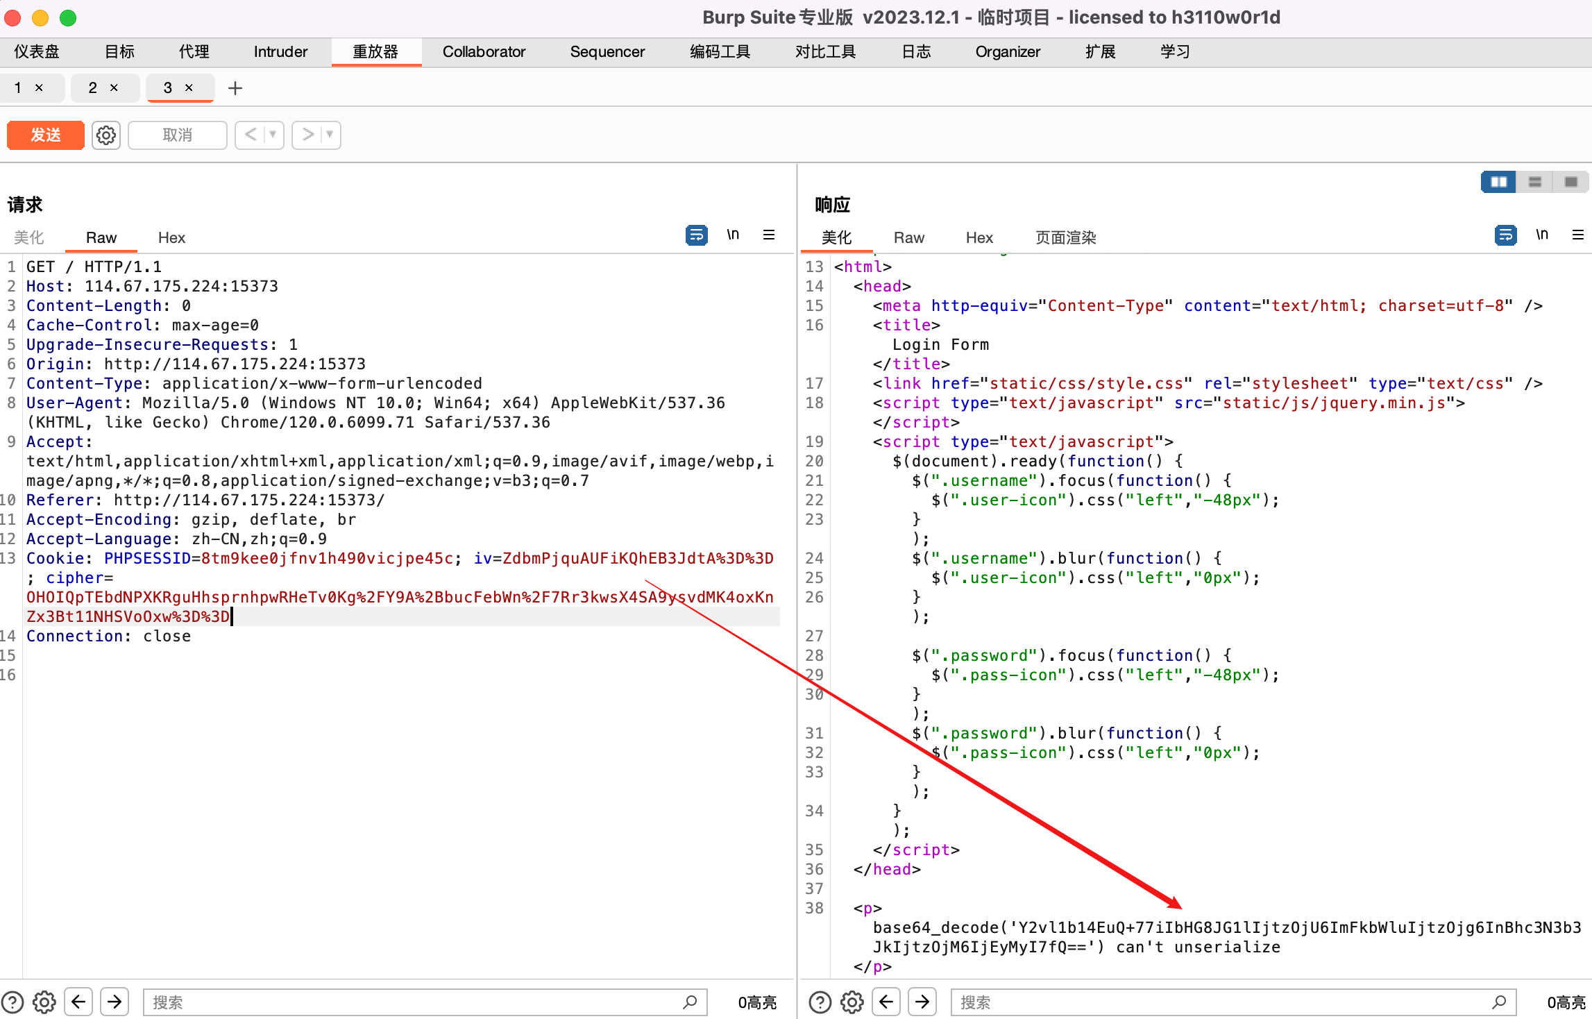Open Repeater settings gear next to send button
Viewport: 1592px width, 1019px height.
click(106, 135)
